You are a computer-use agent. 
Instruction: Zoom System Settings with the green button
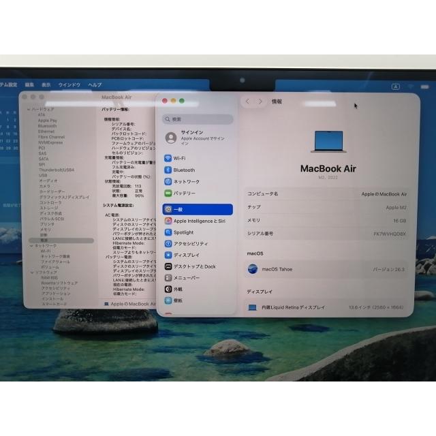tap(182, 101)
